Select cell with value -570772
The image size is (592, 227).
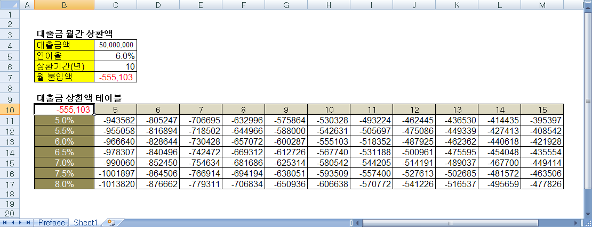372,184
